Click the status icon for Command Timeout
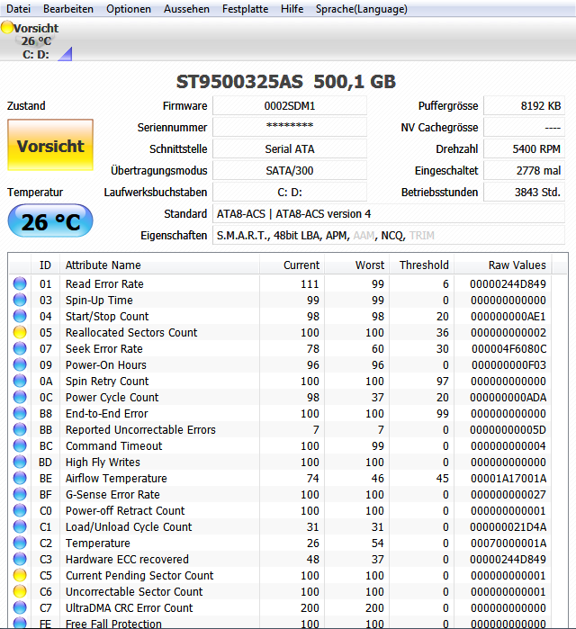 pos(20,445)
